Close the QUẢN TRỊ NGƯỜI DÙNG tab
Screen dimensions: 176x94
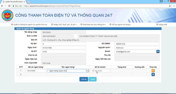(x=24, y=2)
